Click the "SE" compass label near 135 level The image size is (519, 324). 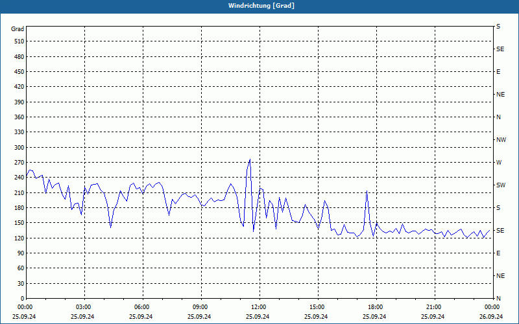pos(500,231)
